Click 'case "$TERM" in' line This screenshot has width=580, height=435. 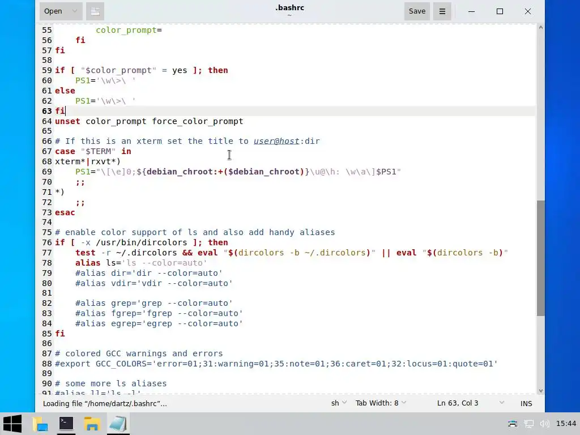click(x=93, y=151)
